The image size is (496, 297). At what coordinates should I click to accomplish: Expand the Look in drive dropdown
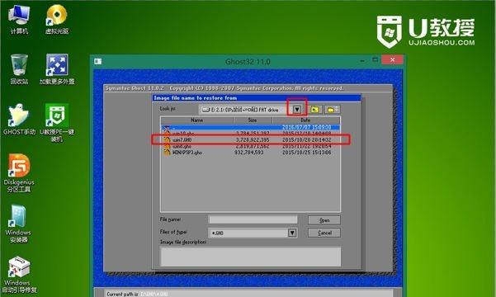tap(297, 110)
